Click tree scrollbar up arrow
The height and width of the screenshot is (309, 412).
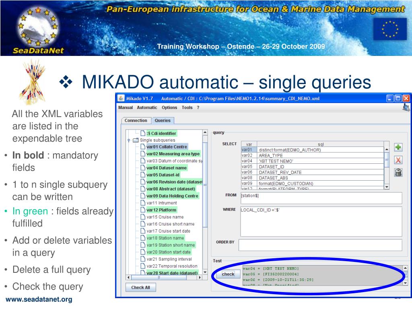click(205, 132)
